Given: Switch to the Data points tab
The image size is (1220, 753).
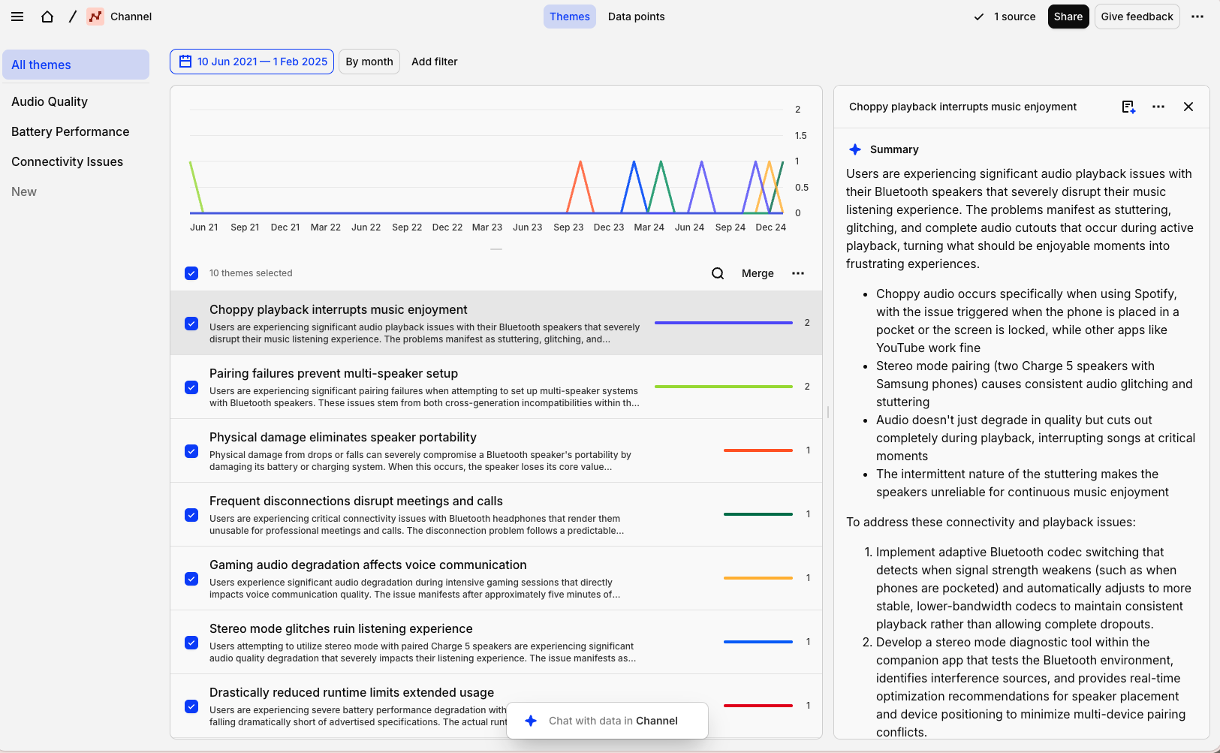Looking at the screenshot, I should [x=636, y=17].
